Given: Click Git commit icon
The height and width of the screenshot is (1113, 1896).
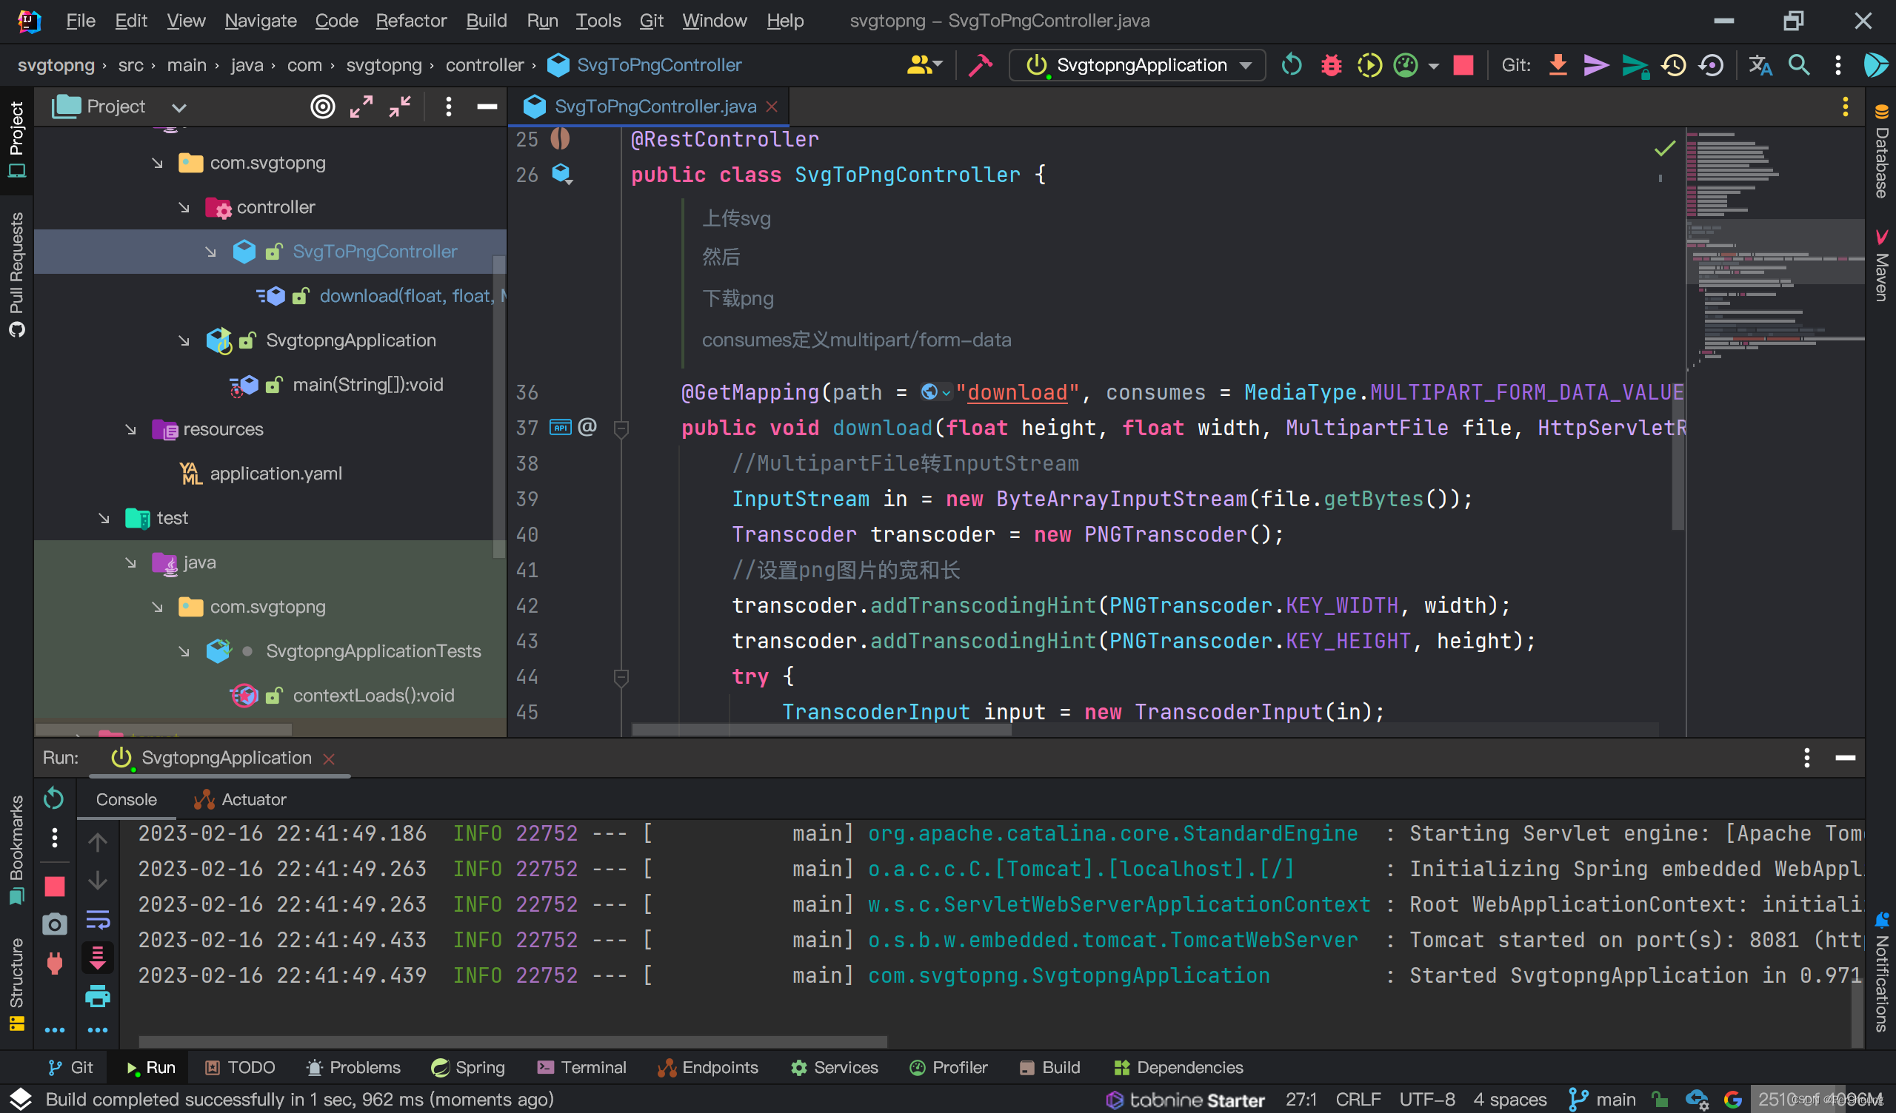Looking at the screenshot, I should (1596, 65).
